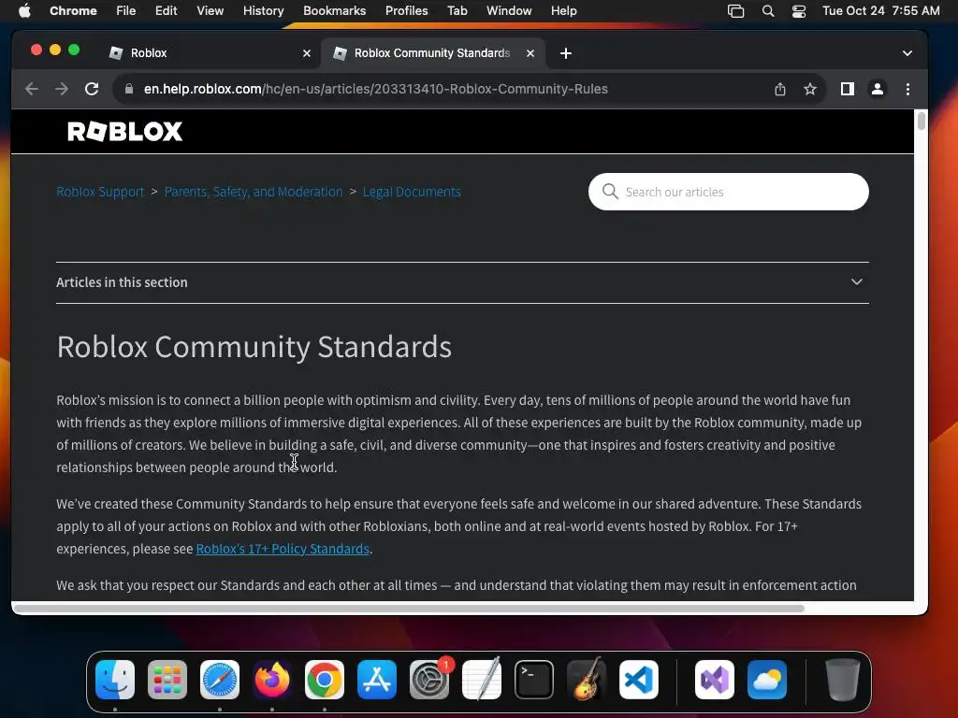This screenshot has width=958, height=718.
Task: Open Finder from the Dock
Action: coord(115,680)
